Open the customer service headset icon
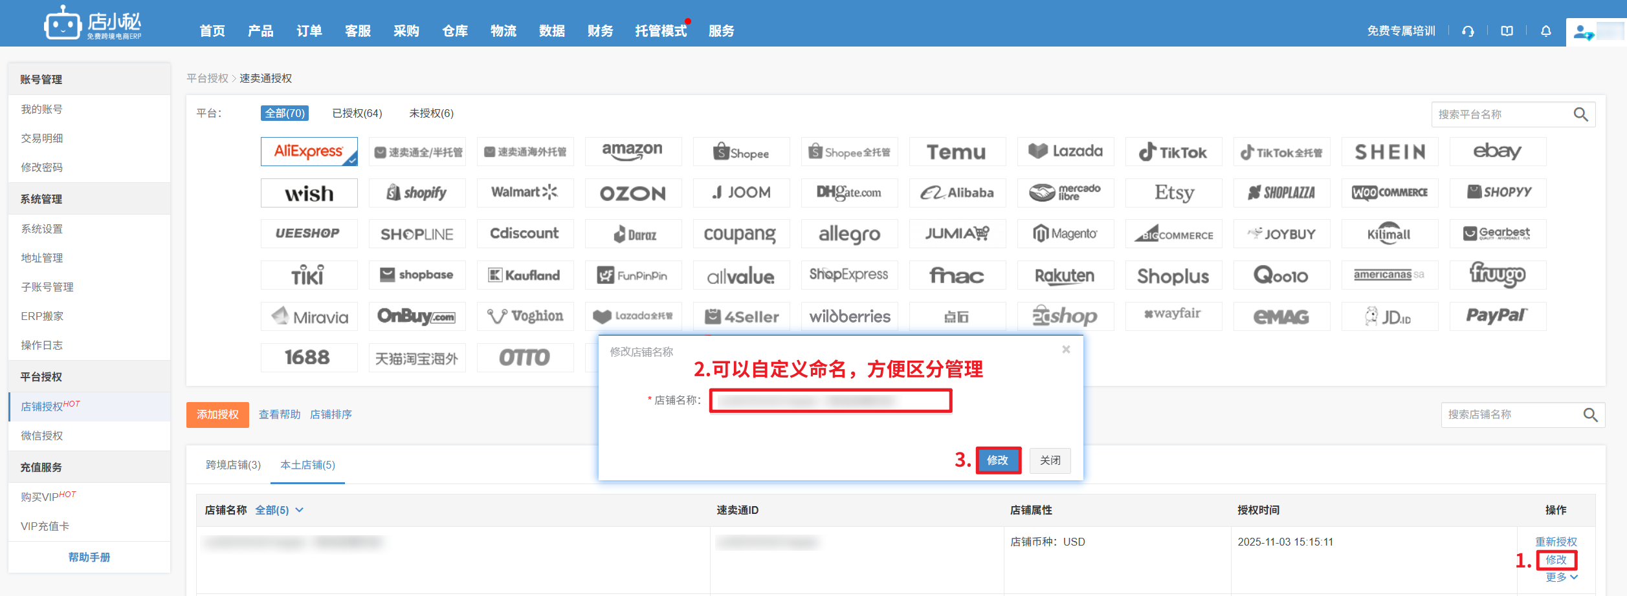The width and height of the screenshot is (1627, 596). coord(1468,31)
